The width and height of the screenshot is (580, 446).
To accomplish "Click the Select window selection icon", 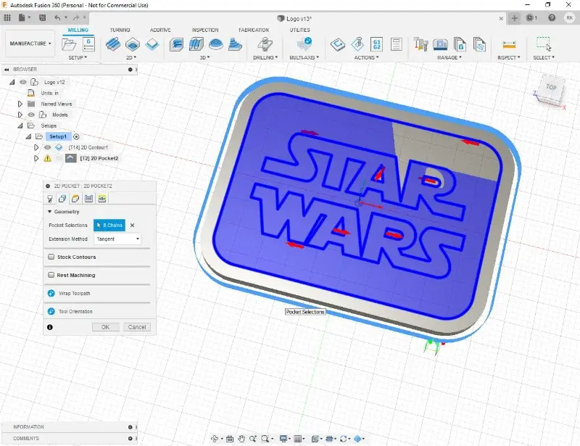I will pyautogui.click(x=544, y=44).
